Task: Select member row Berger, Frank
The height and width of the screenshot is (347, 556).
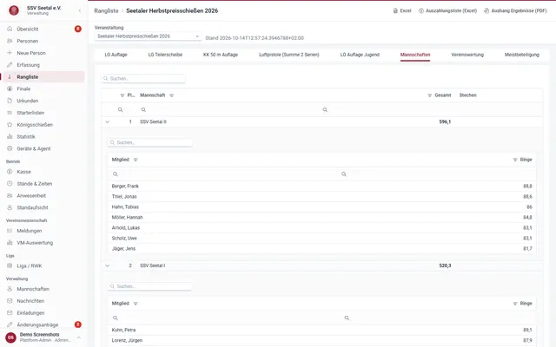Action: click(321, 187)
